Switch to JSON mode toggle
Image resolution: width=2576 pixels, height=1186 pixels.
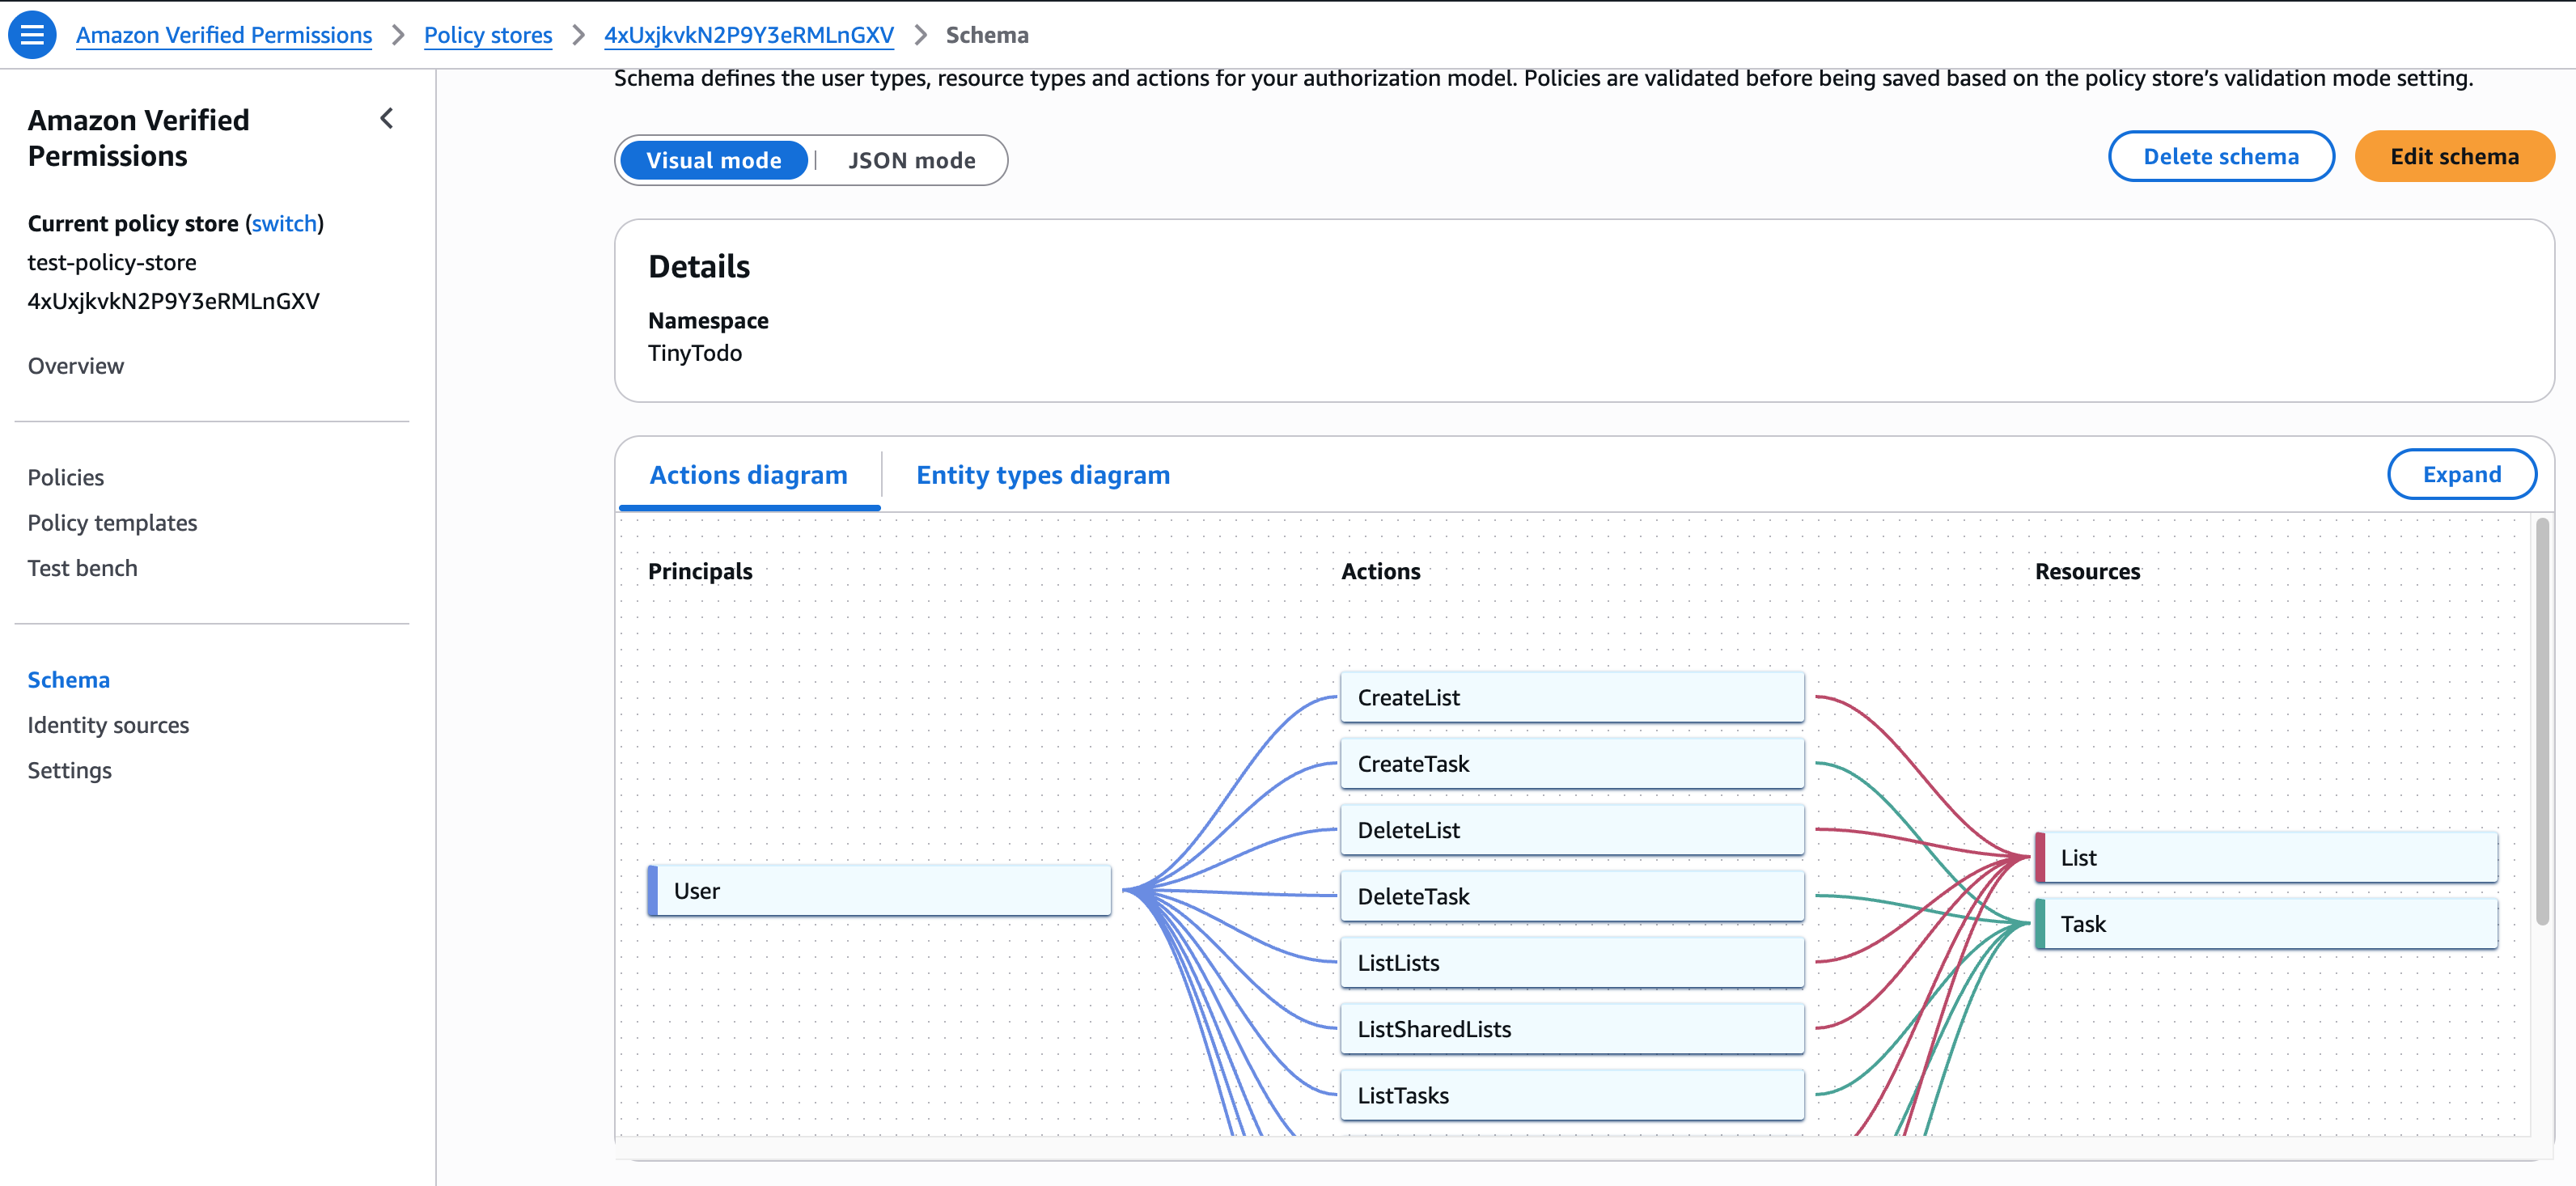911,160
